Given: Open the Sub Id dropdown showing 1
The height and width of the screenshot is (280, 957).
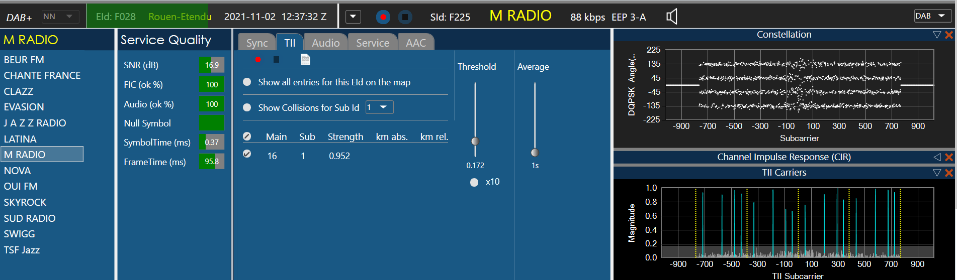Looking at the screenshot, I should [x=379, y=107].
